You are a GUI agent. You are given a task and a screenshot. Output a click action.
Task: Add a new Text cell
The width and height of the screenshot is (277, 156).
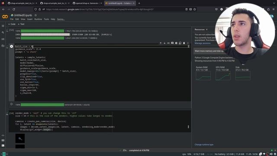(x=21, y=24)
